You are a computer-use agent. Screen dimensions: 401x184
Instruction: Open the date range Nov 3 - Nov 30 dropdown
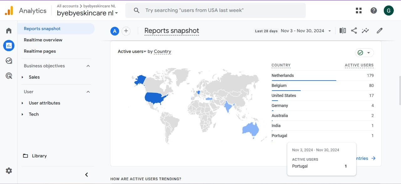[x=306, y=31]
